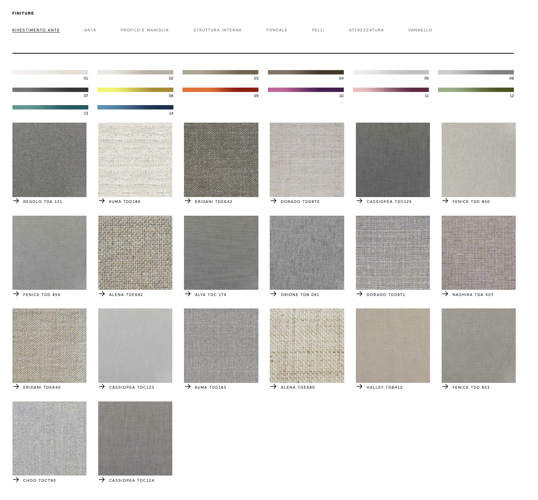Click arrow icon next to ALENA TDE680

pos(273,387)
